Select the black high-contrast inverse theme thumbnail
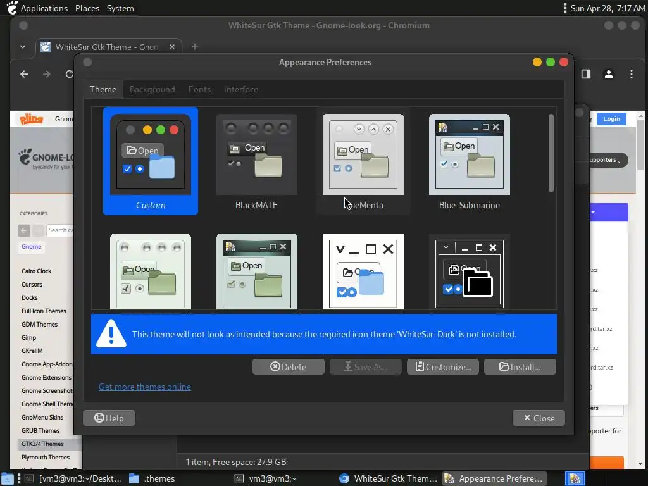Image resolution: width=648 pixels, height=486 pixels. click(x=469, y=271)
